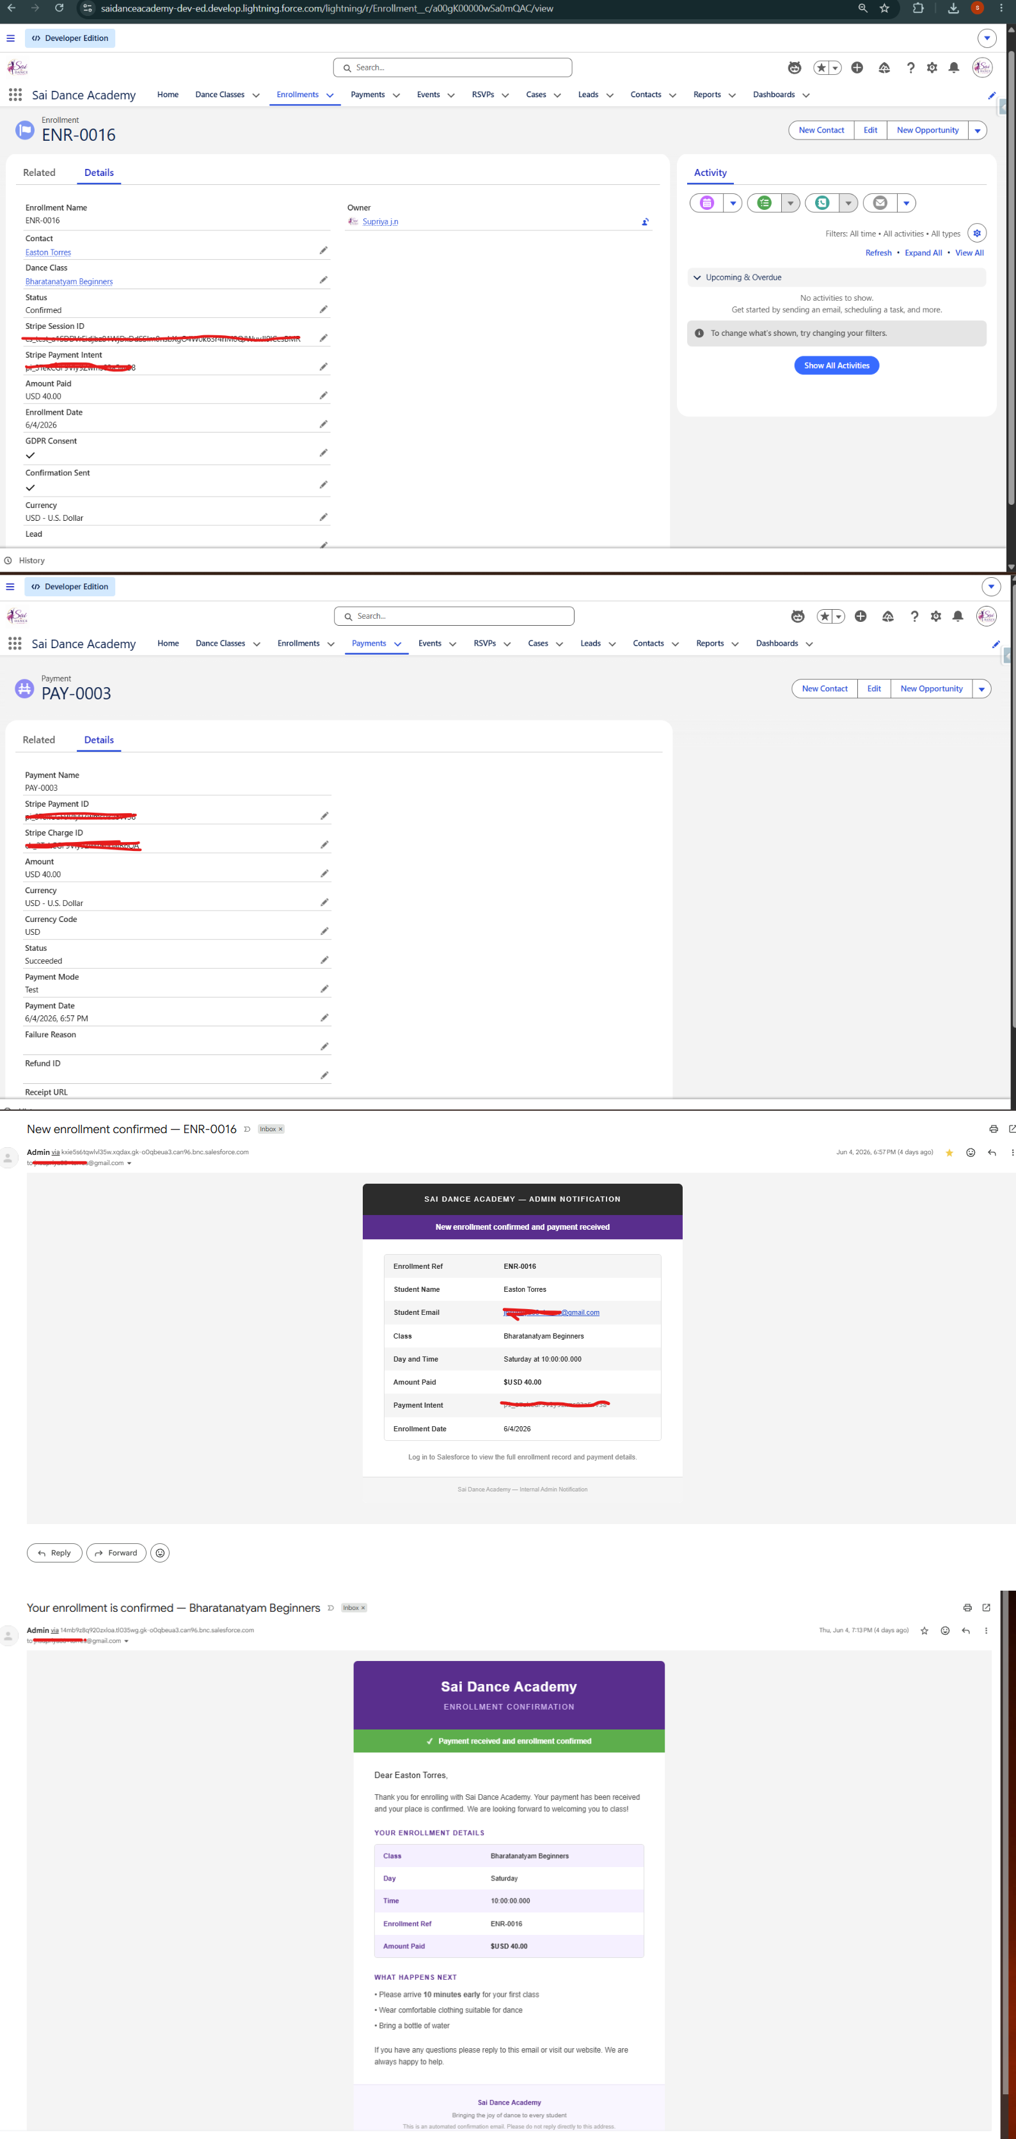
Task: Click the New Event calendar icon in Activity
Action: [706, 203]
